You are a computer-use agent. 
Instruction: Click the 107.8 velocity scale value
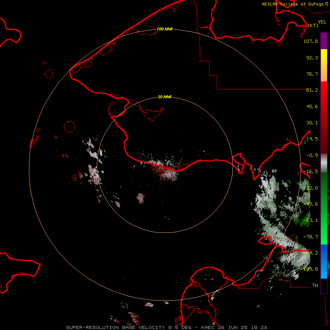coord(311,41)
